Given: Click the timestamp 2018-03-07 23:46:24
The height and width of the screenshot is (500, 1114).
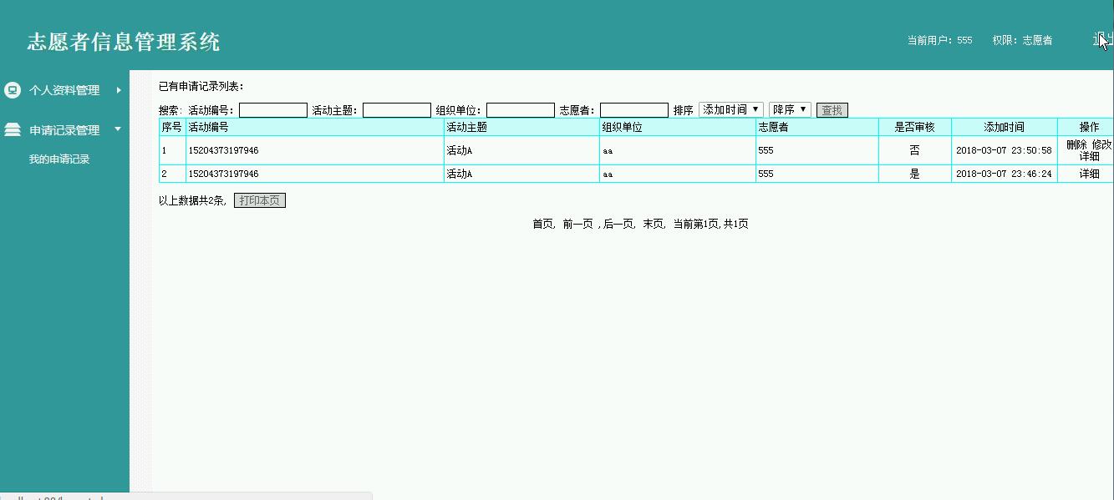Looking at the screenshot, I should coord(1004,174).
